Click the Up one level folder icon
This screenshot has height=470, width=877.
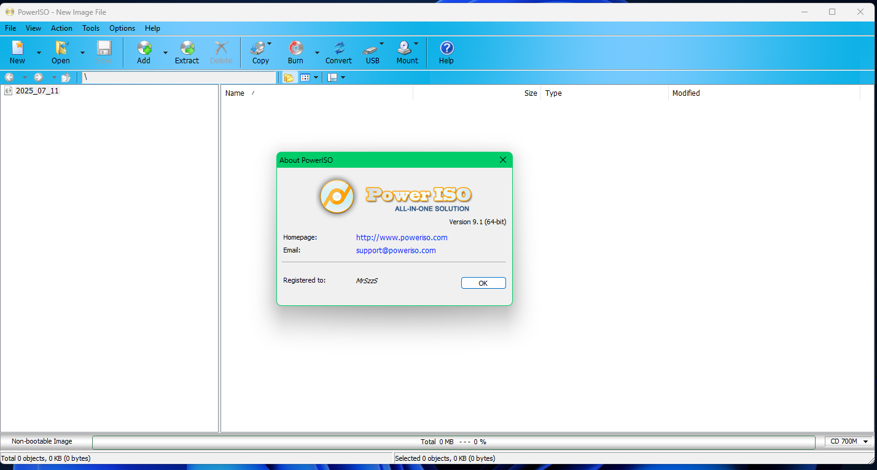[66, 77]
